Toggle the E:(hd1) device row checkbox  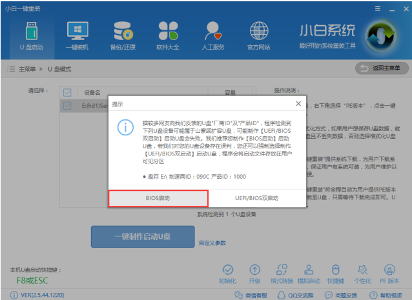67,106
